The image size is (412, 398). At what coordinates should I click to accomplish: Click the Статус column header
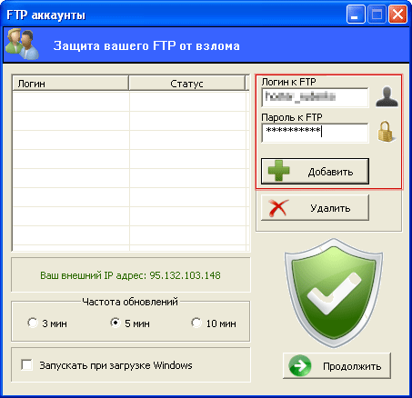[x=186, y=84]
